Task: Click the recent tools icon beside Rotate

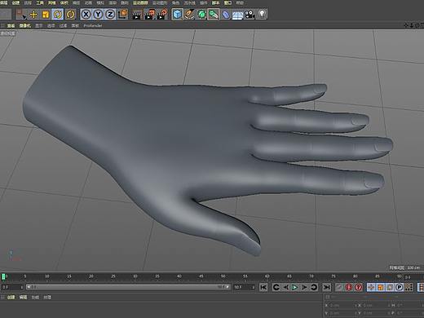Action: [x=70, y=14]
